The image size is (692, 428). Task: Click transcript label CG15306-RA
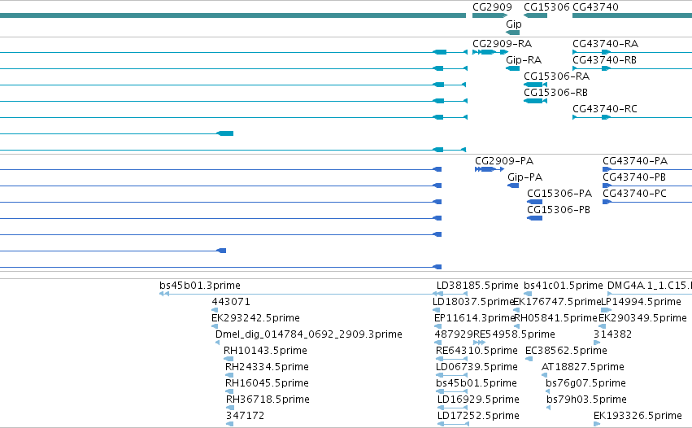click(x=556, y=76)
